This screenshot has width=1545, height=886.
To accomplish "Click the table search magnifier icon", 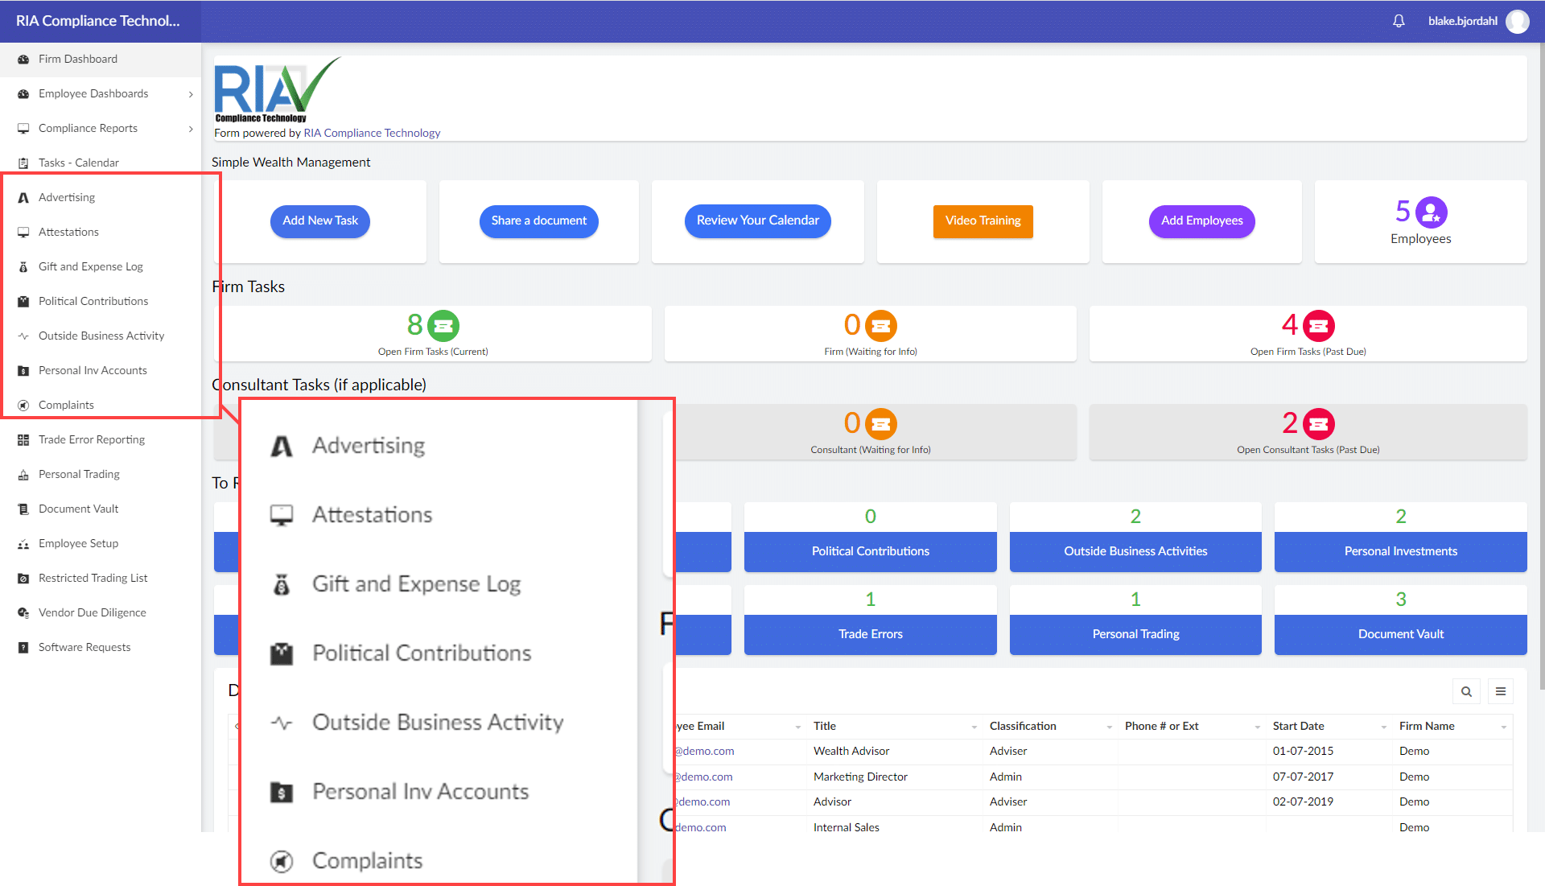I will pyautogui.click(x=1466, y=691).
